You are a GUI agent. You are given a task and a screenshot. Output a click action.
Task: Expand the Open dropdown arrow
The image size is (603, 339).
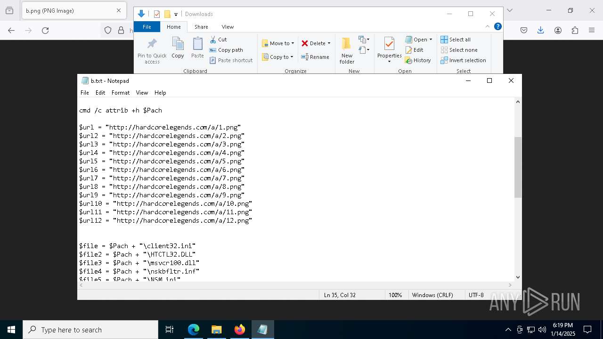pos(431,40)
